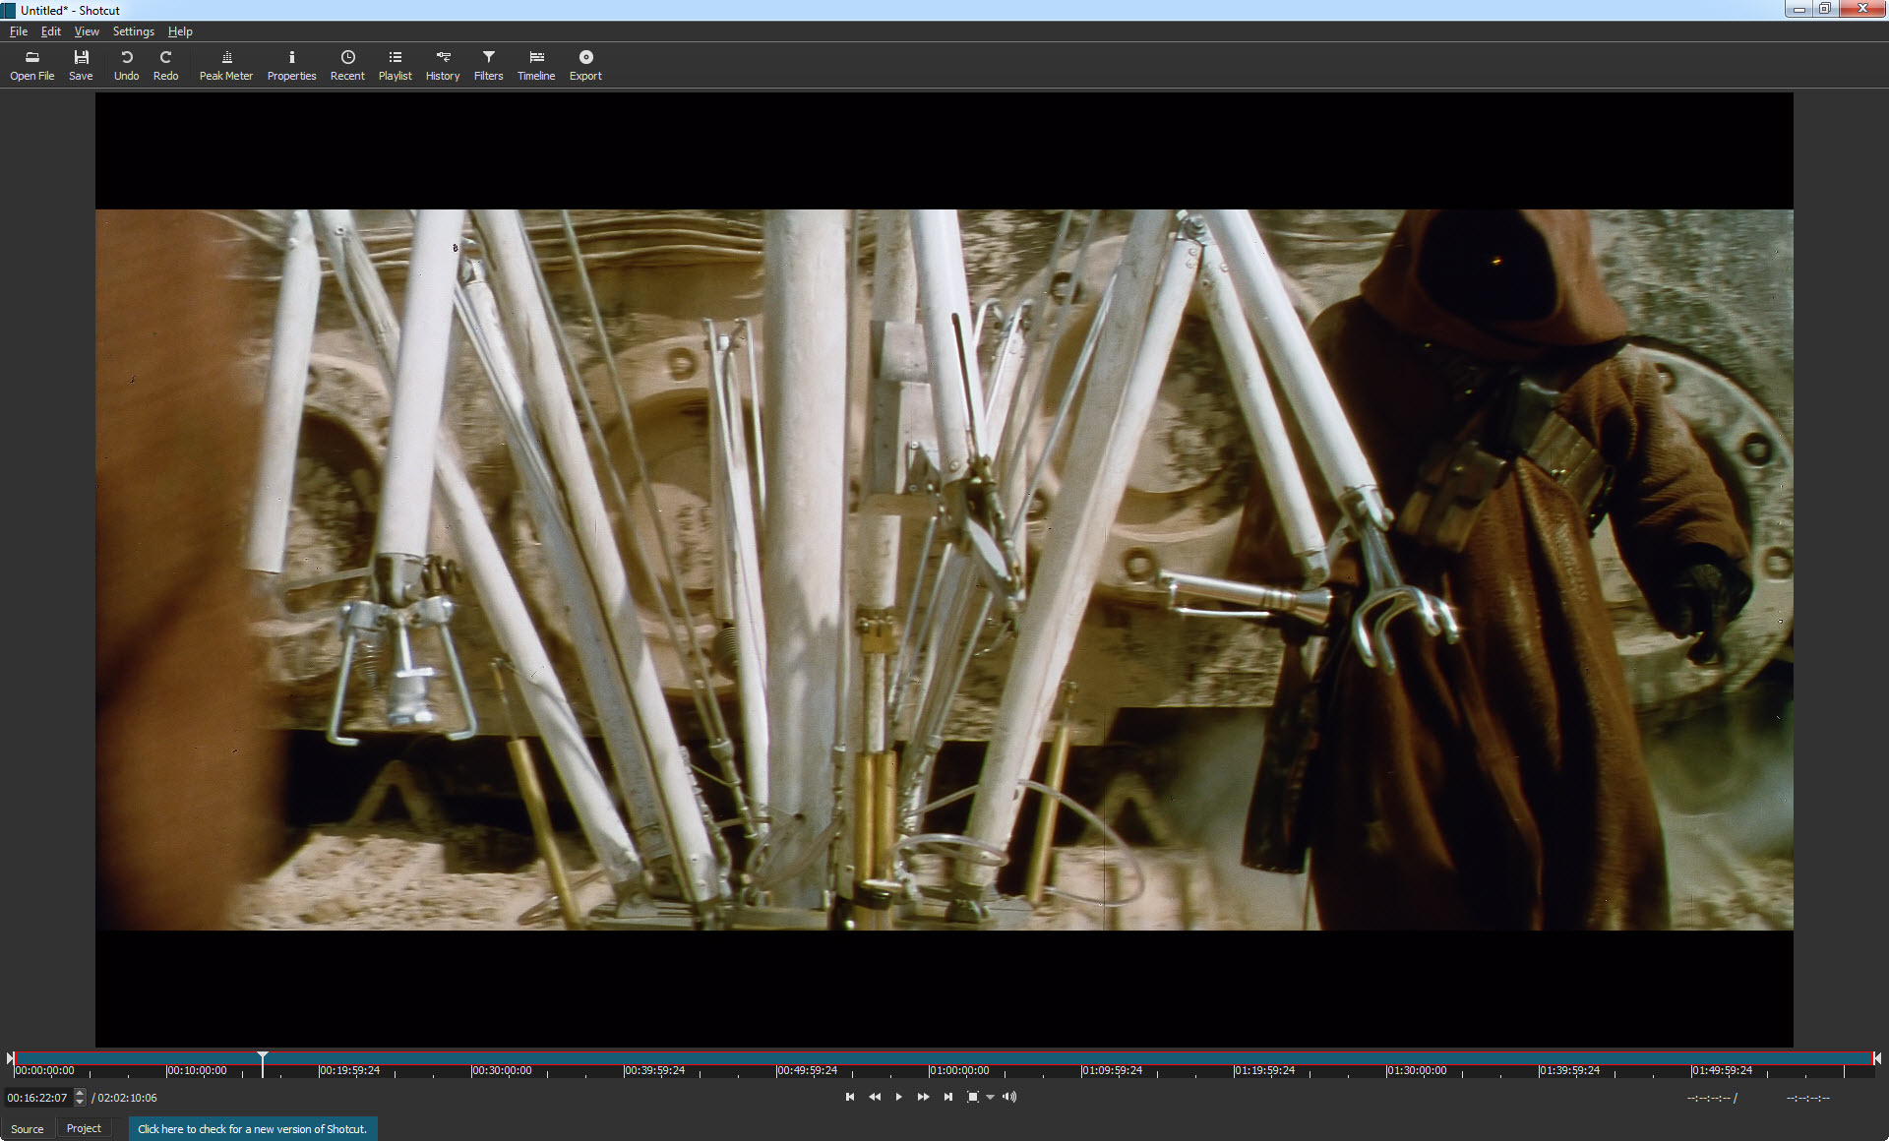Click the video preview frame

944,570
